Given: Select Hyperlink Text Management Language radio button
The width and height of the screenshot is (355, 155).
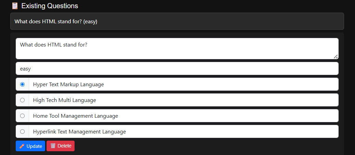Looking at the screenshot, I should 23,131.
